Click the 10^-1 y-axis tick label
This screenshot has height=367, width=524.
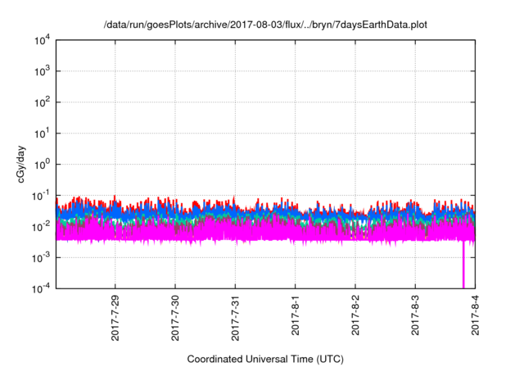coord(41,196)
